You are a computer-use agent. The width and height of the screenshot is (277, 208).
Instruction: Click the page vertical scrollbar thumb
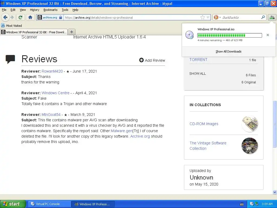pyautogui.click(x=275, y=124)
